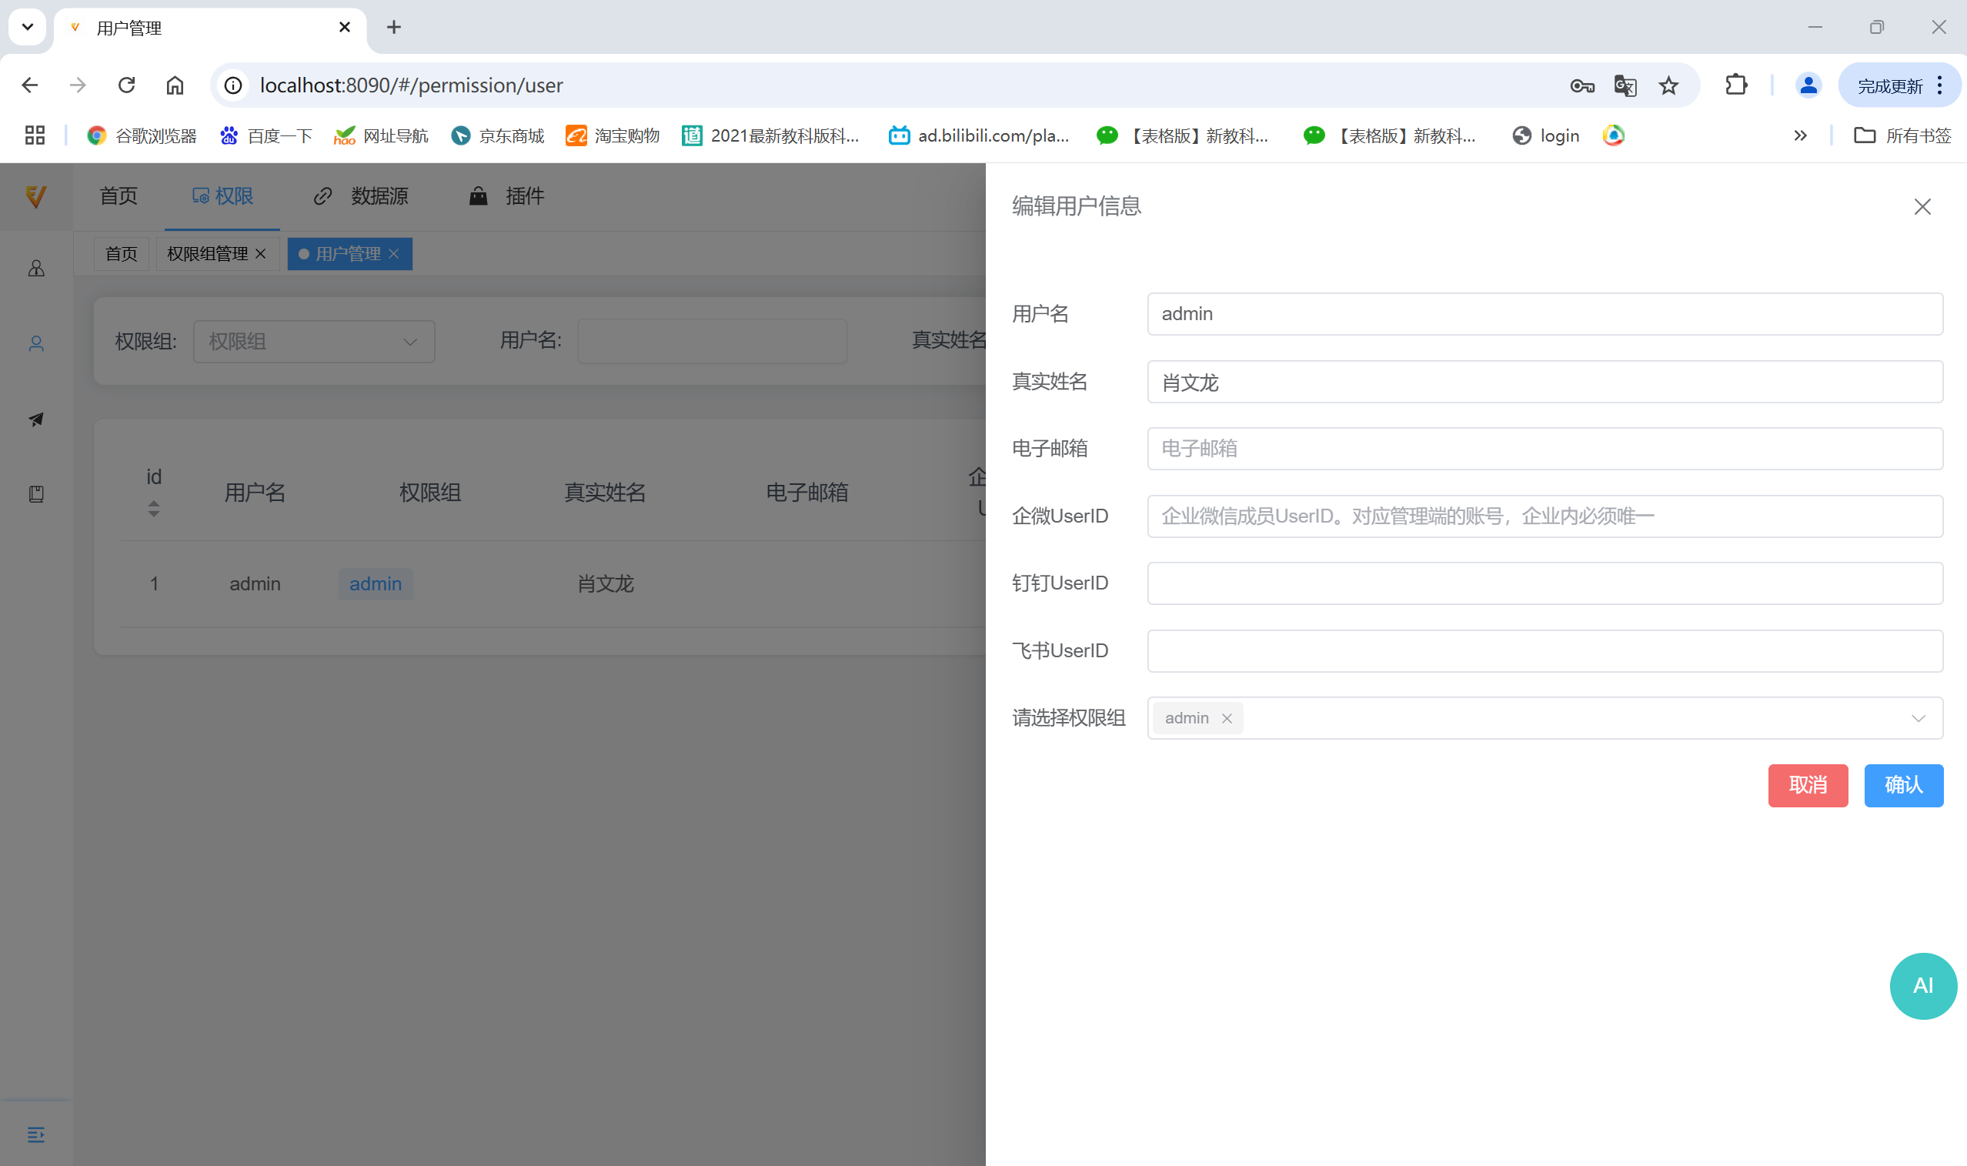The width and height of the screenshot is (1967, 1166).
Task: Expand the hidden bookmarks chevron
Action: click(x=1800, y=136)
